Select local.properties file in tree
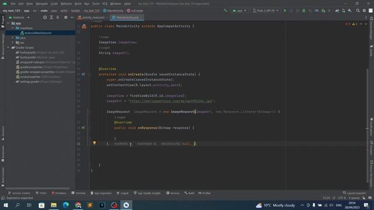 [x=30, y=76]
